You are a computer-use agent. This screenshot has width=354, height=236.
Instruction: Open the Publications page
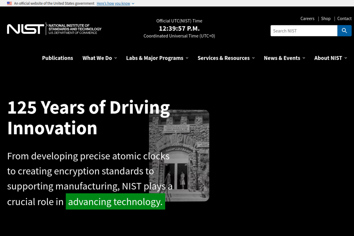tap(58, 58)
